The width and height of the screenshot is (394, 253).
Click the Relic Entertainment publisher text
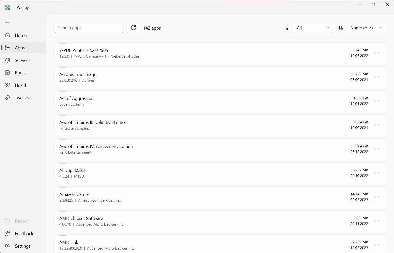(75, 152)
